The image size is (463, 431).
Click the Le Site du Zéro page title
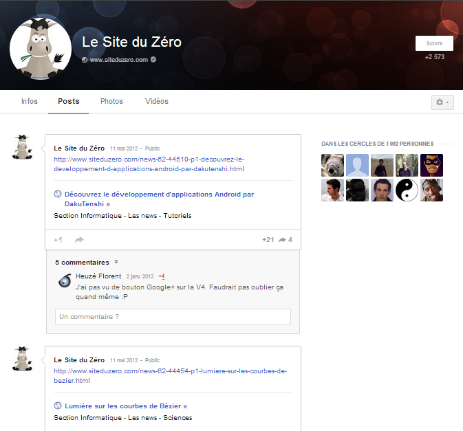pos(131,42)
